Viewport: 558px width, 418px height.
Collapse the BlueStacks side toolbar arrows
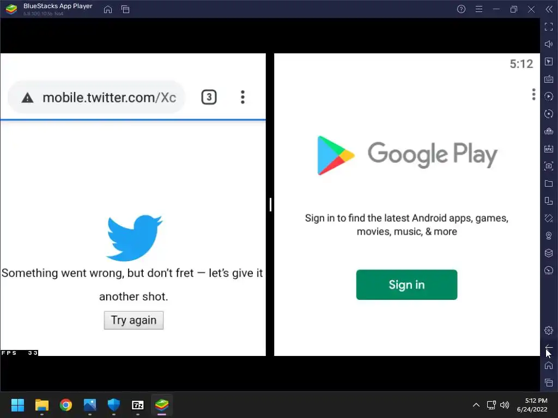(x=549, y=9)
